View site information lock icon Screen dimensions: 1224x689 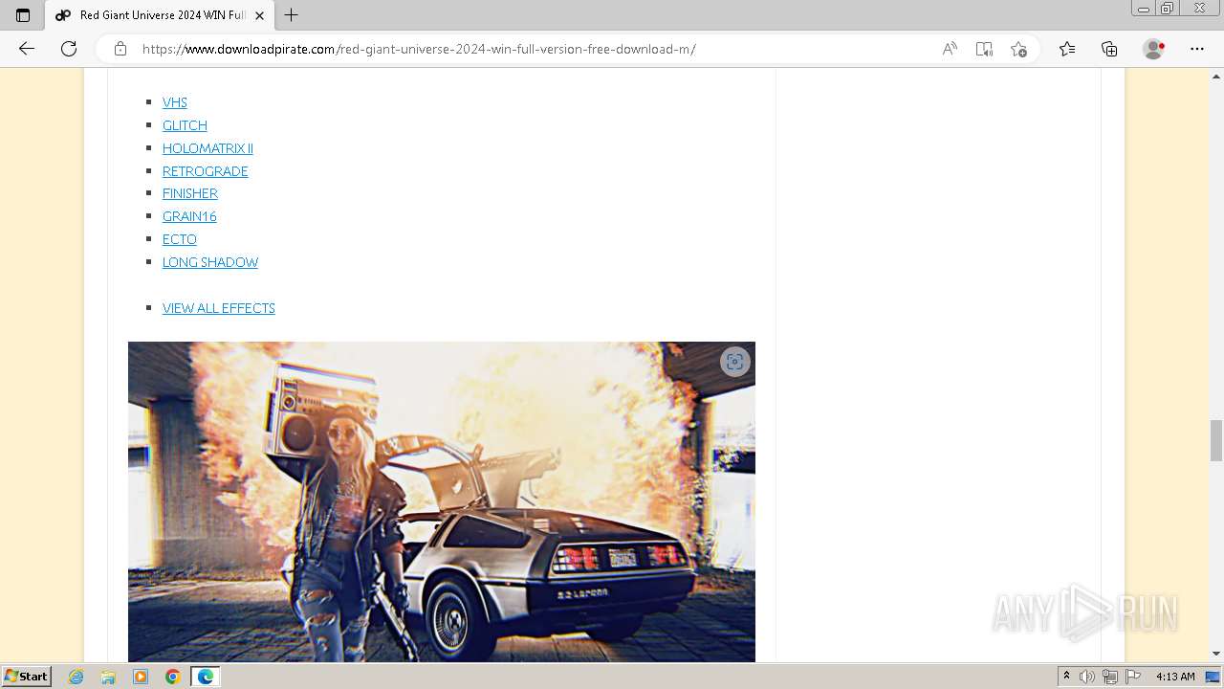[120, 49]
